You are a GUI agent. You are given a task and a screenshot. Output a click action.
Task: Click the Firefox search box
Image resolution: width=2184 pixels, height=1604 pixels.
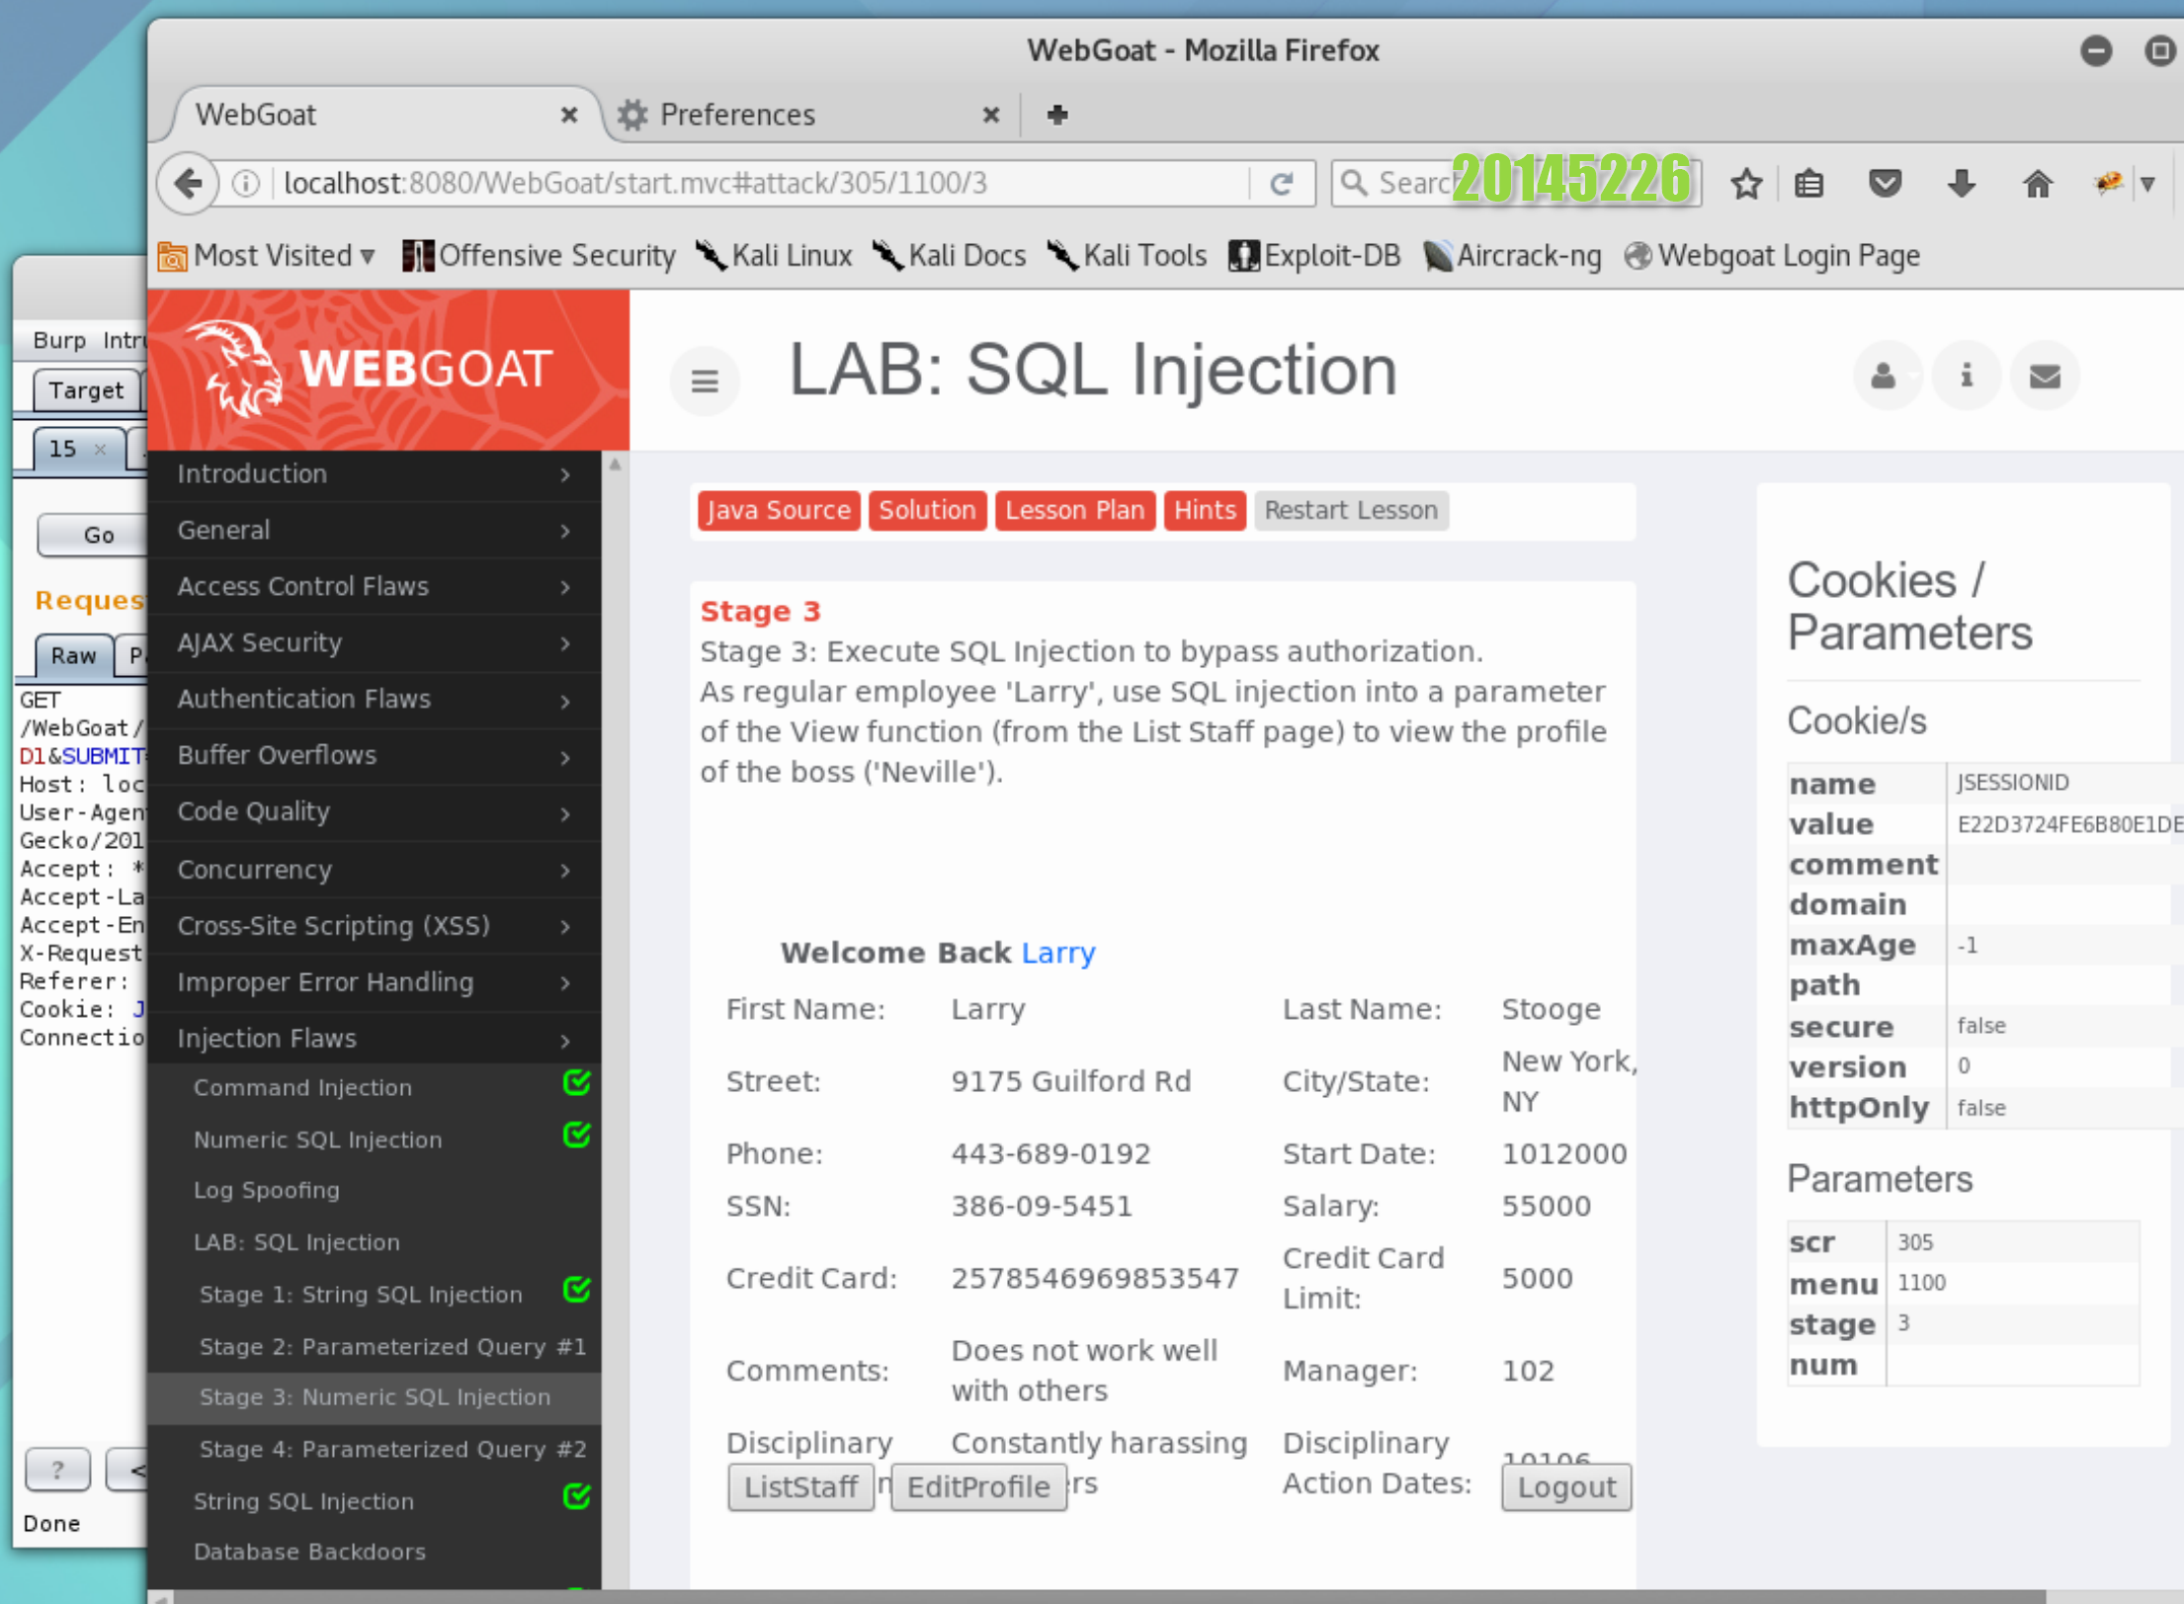click(x=1515, y=183)
